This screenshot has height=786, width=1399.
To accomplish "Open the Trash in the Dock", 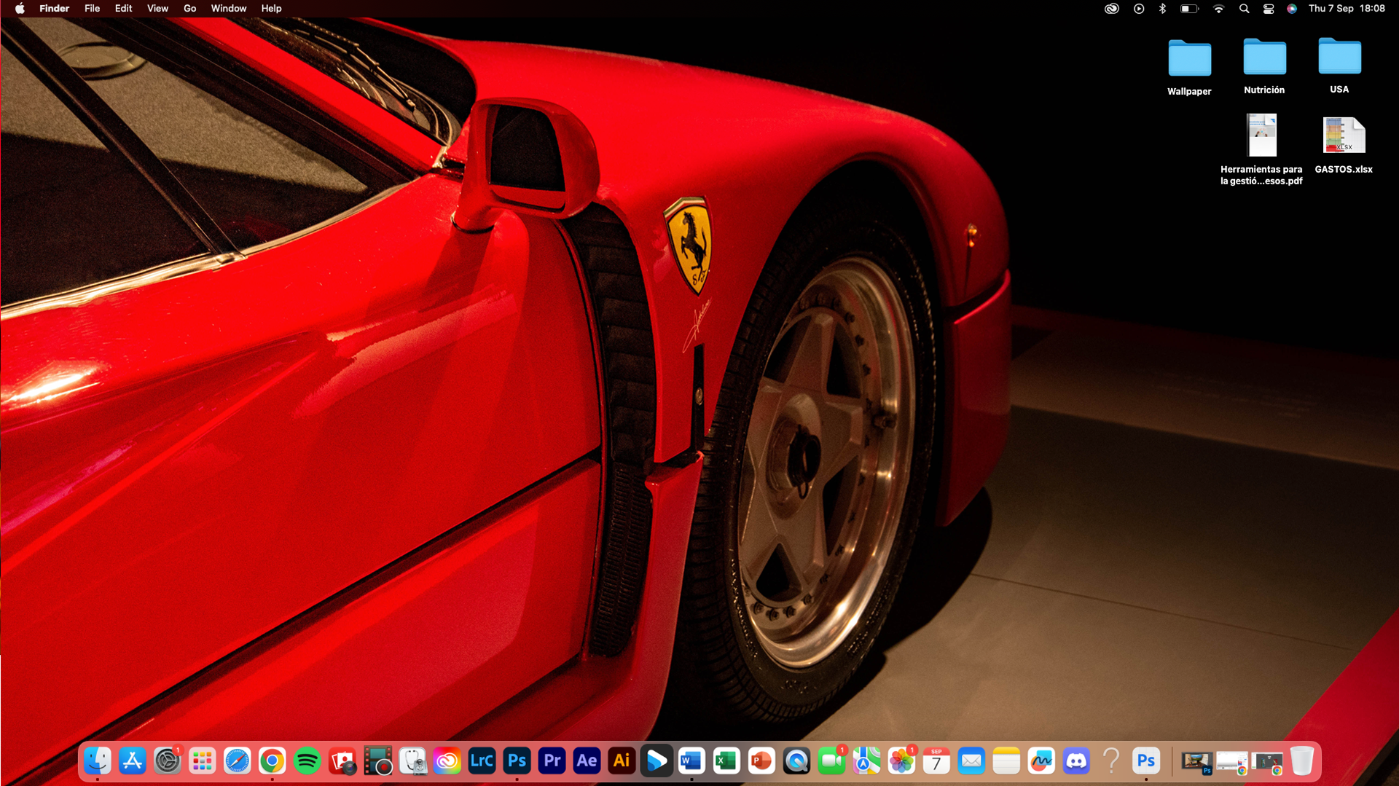I will 1302,761.
